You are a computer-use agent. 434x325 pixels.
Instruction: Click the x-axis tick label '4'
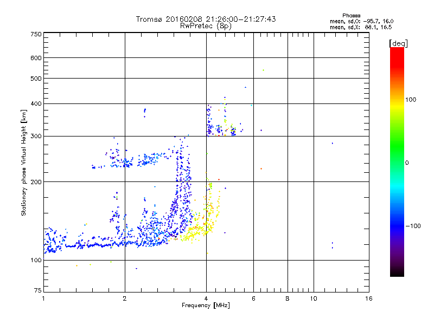tap(206, 298)
